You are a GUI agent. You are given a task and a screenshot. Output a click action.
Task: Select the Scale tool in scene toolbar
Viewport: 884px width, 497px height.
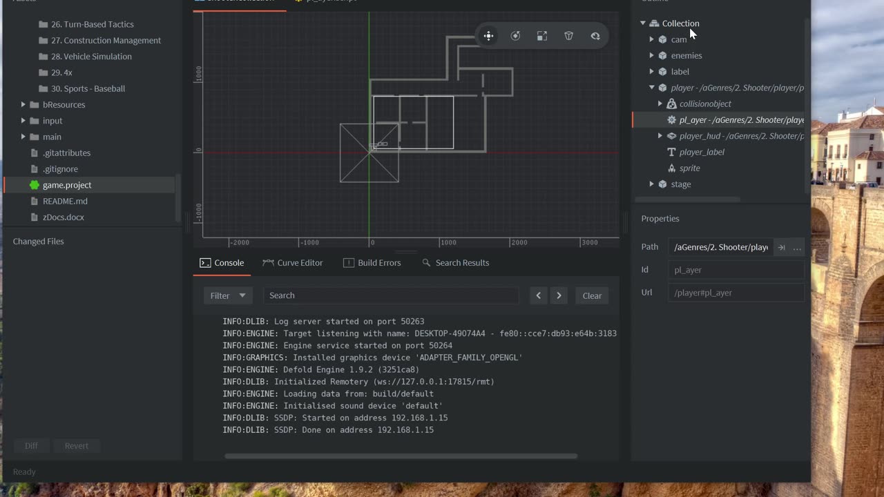coord(542,36)
